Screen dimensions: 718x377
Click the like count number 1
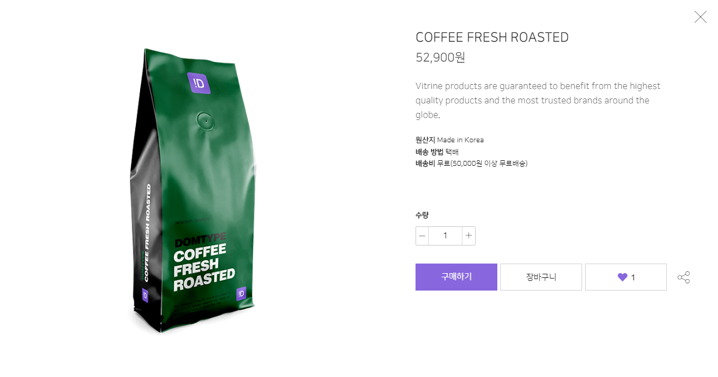pos(633,277)
